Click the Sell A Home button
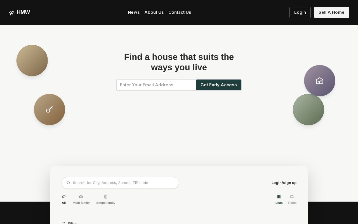 pyautogui.click(x=331, y=12)
